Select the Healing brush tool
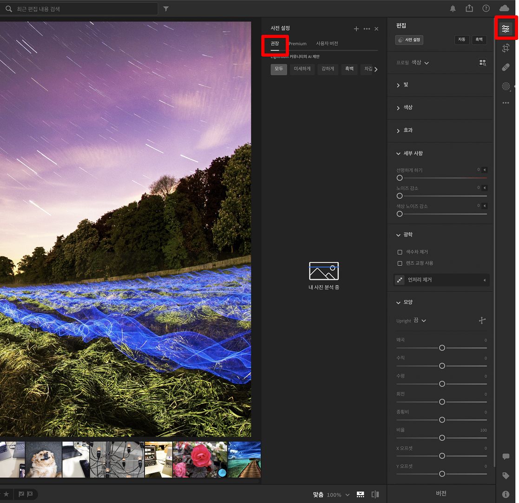 point(506,67)
